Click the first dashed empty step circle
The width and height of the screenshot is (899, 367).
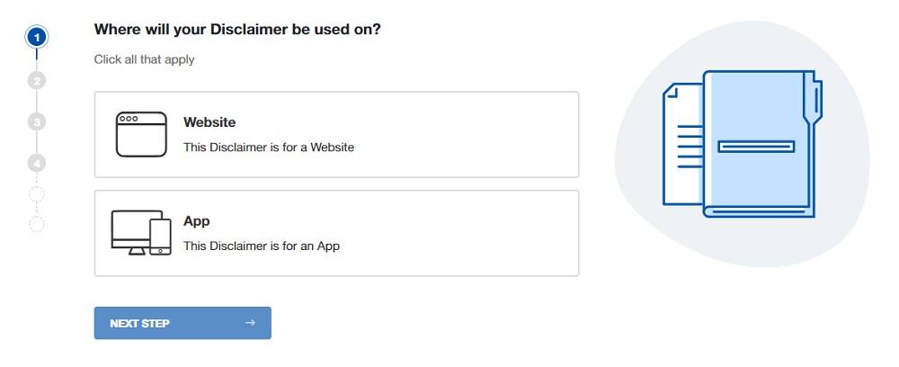point(37,194)
